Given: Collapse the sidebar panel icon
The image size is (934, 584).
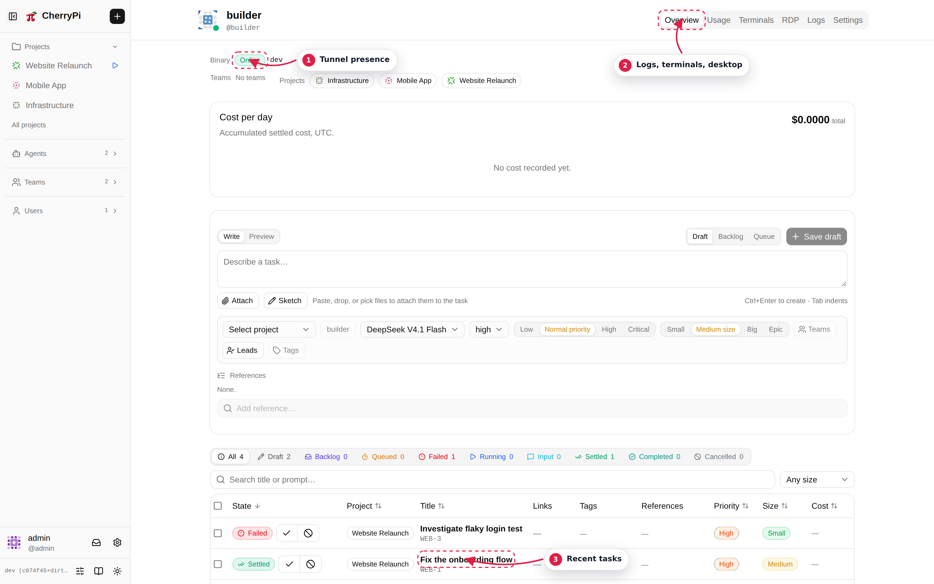Looking at the screenshot, I should coord(13,16).
